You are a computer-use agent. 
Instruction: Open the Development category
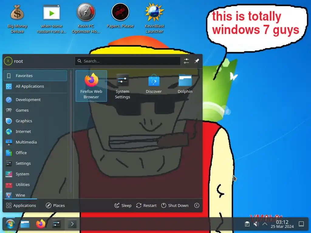click(x=35, y=100)
